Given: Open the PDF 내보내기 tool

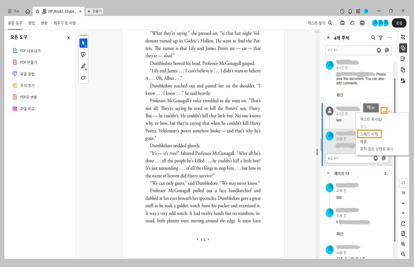Looking at the screenshot, I should [27, 51].
